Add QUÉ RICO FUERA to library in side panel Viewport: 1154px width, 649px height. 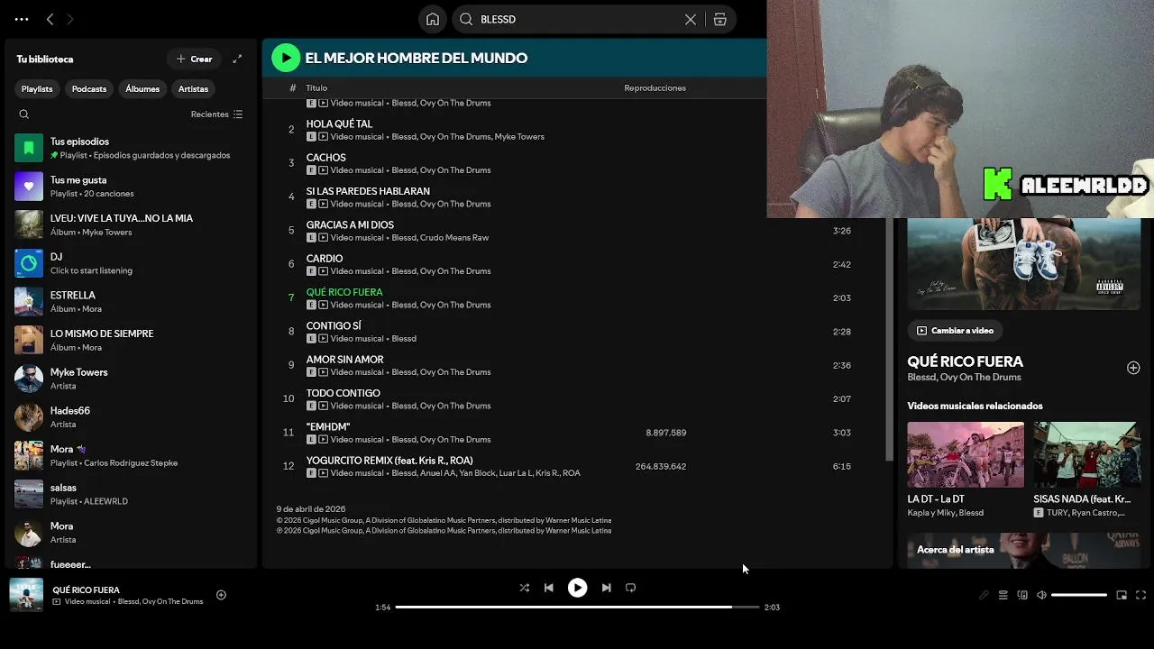click(x=1133, y=368)
